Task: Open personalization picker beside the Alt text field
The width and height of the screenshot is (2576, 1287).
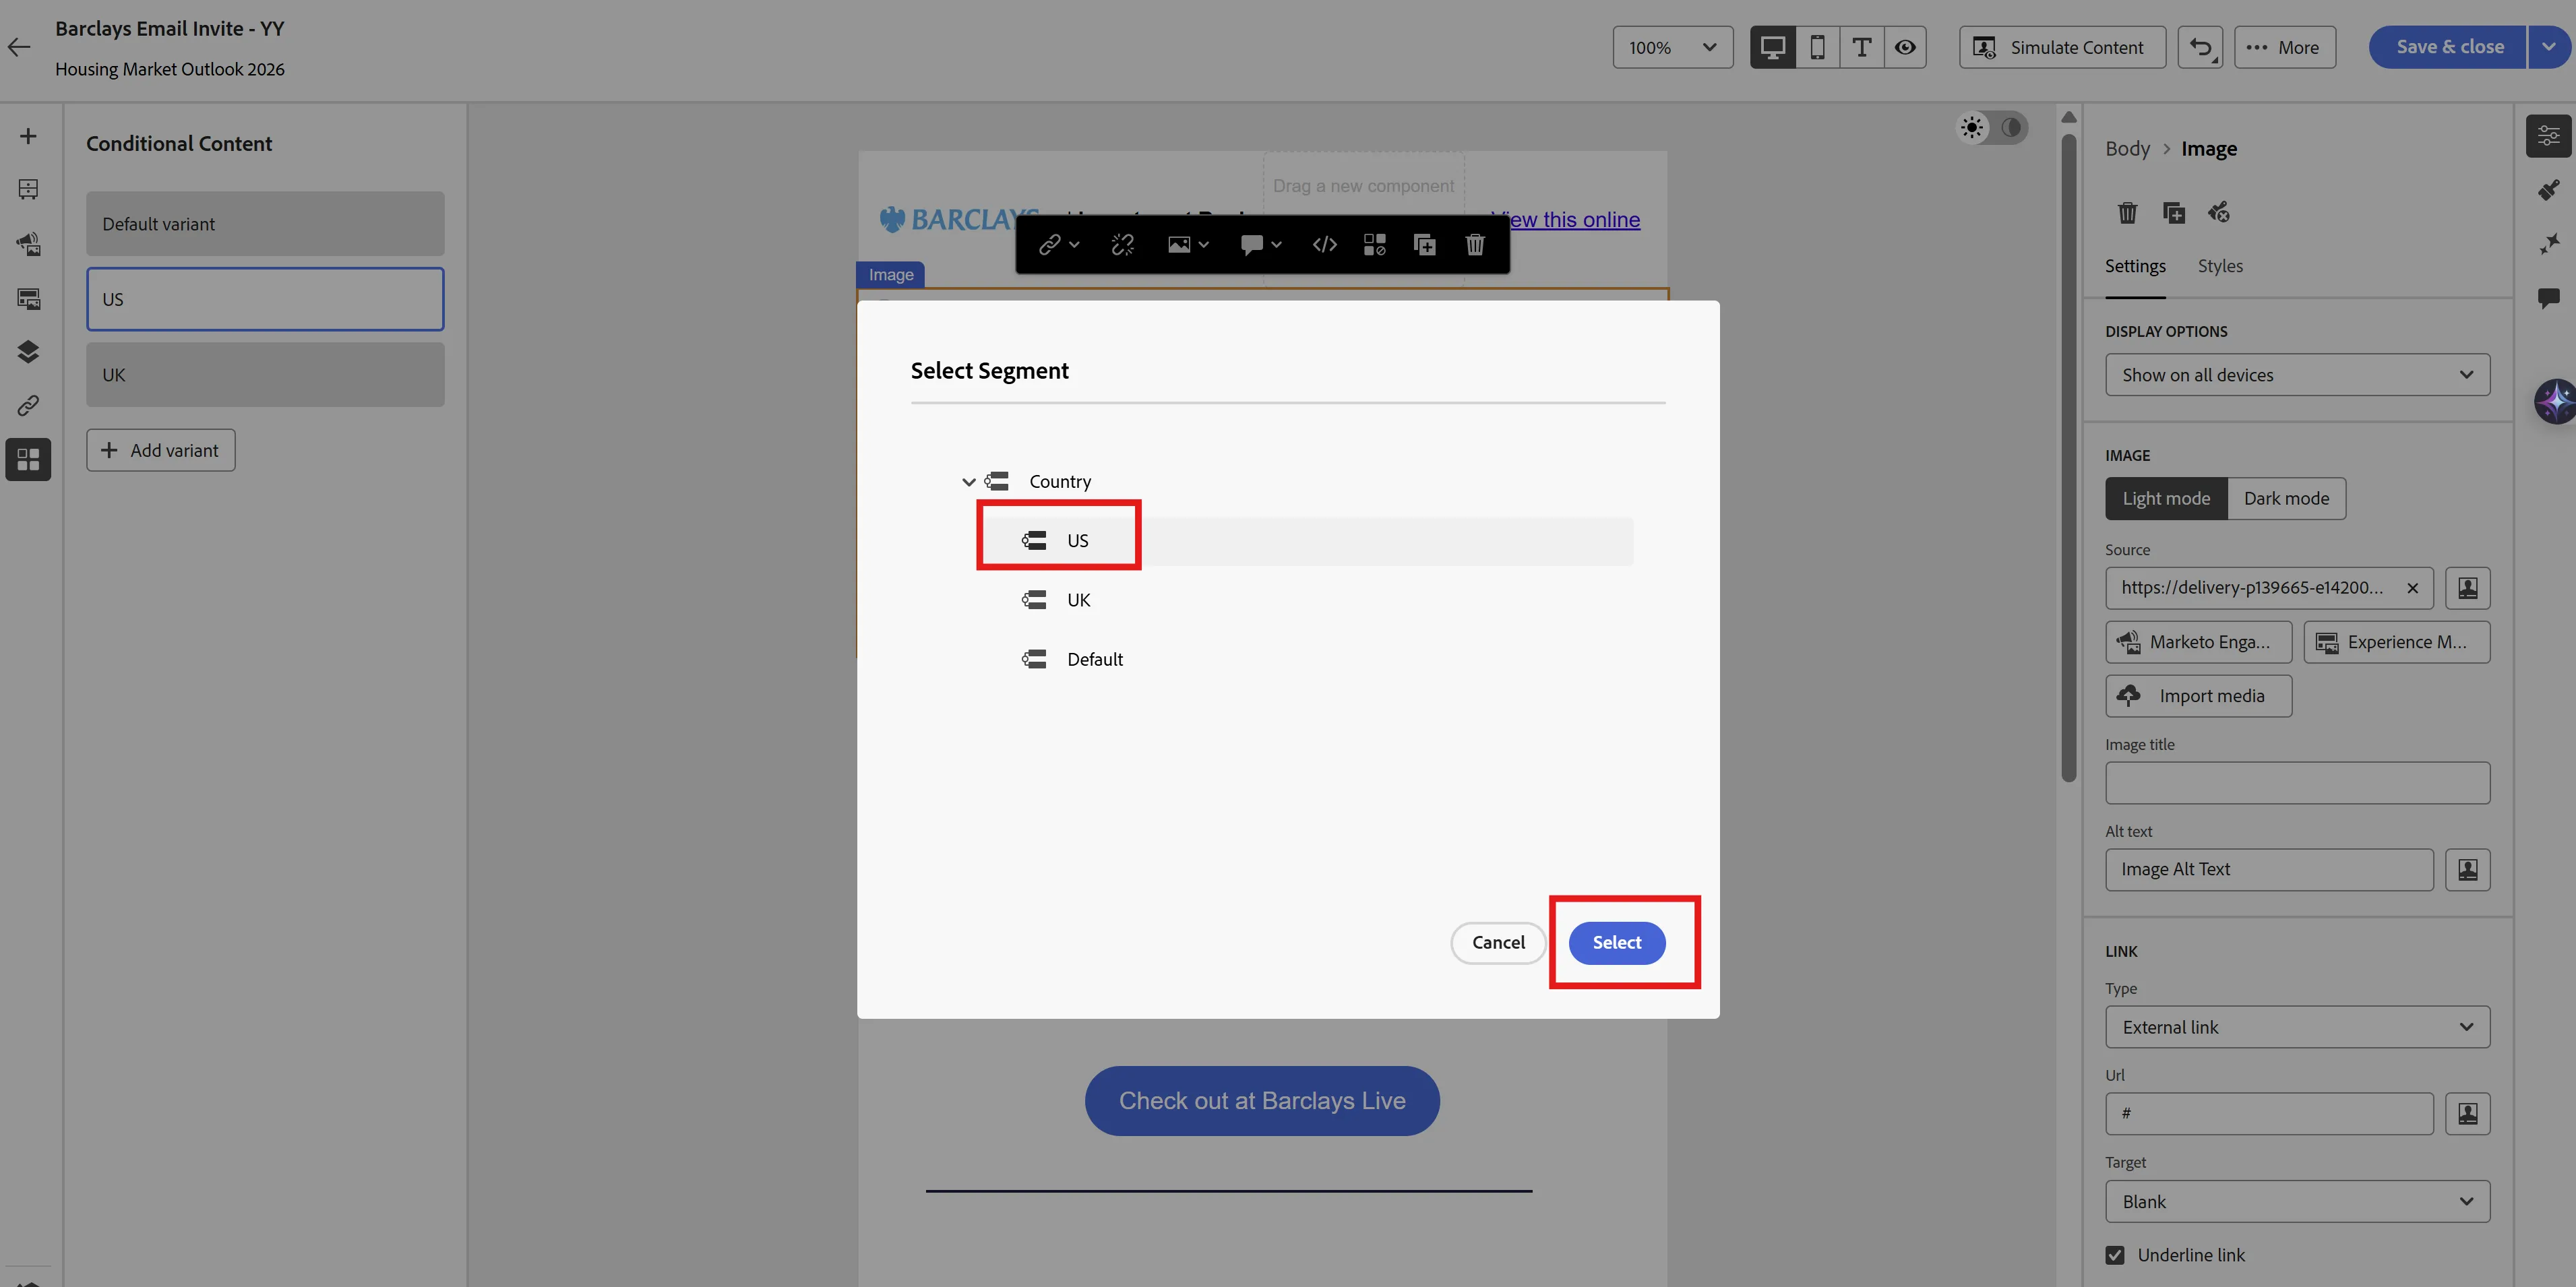Action: pos(2467,869)
